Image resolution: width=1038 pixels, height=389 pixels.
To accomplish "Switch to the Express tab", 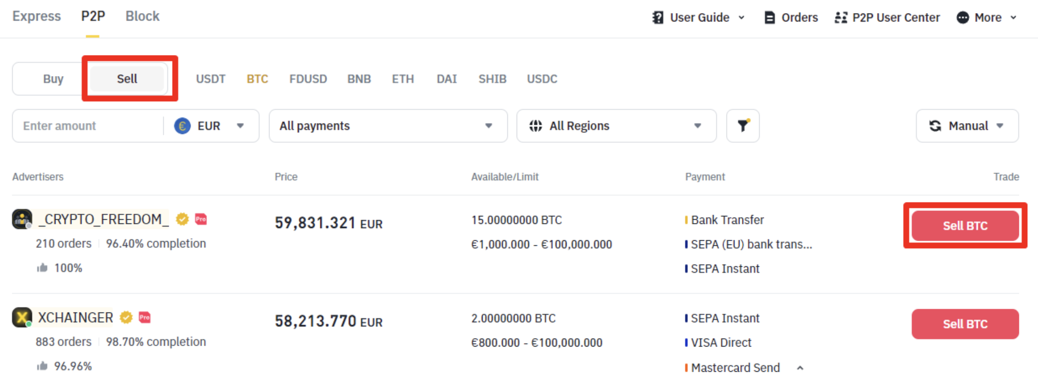I will coord(36,16).
